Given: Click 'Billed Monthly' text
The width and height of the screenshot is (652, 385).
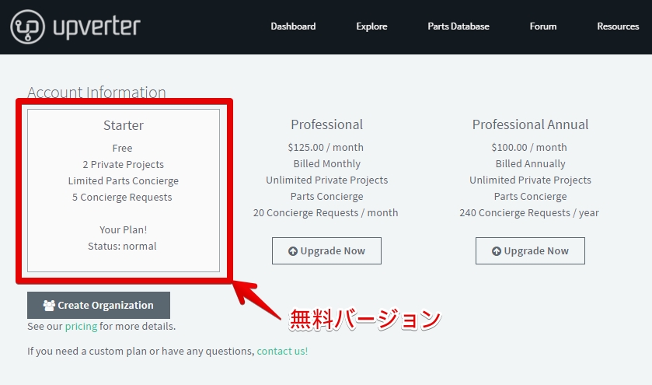Looking at the screenshot, I should [x=327, y=163].
